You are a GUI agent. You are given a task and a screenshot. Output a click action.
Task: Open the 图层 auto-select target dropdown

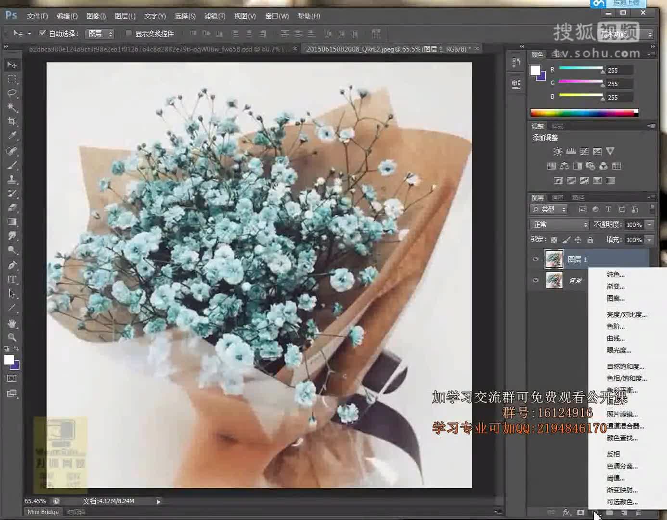(x=100, y=33)
